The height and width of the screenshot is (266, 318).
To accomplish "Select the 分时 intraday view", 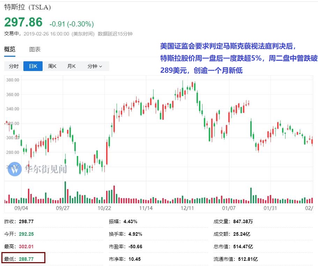I will 13,66.
